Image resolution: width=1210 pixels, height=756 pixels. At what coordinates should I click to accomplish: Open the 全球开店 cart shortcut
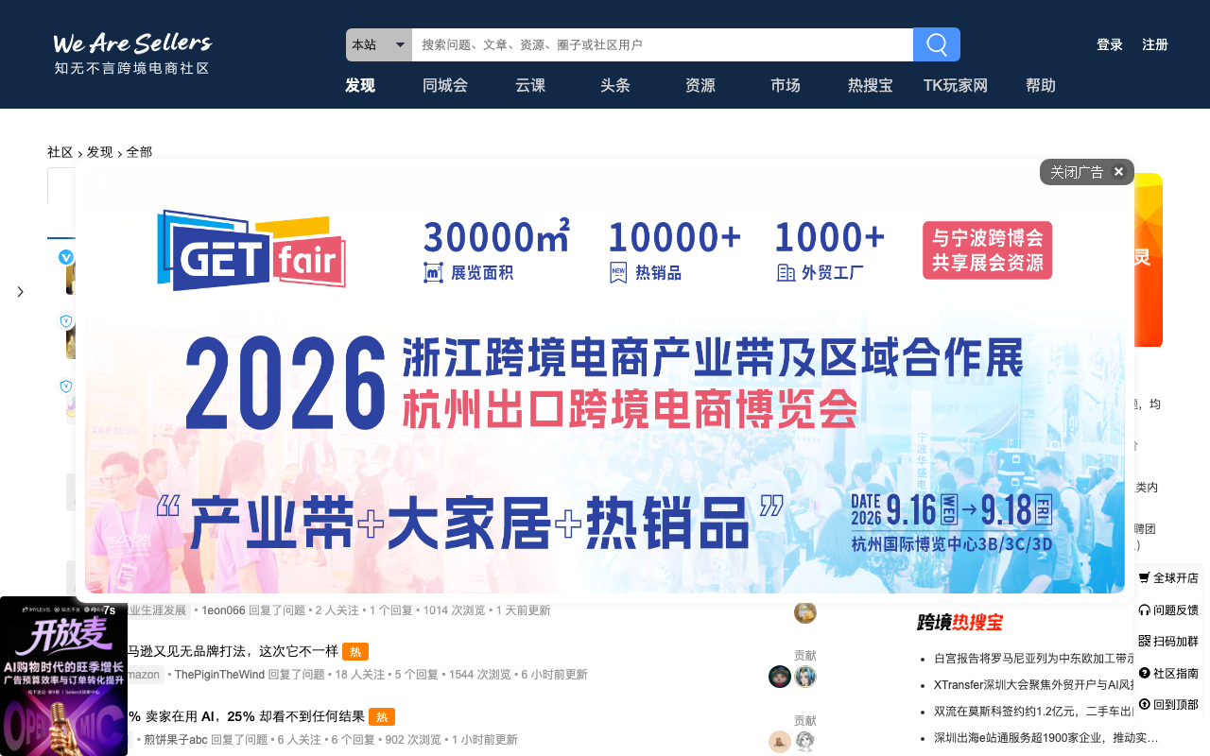pos(1168,577)
